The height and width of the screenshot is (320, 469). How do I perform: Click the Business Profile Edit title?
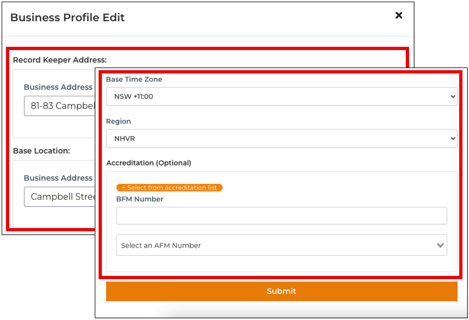coord(68,17)
